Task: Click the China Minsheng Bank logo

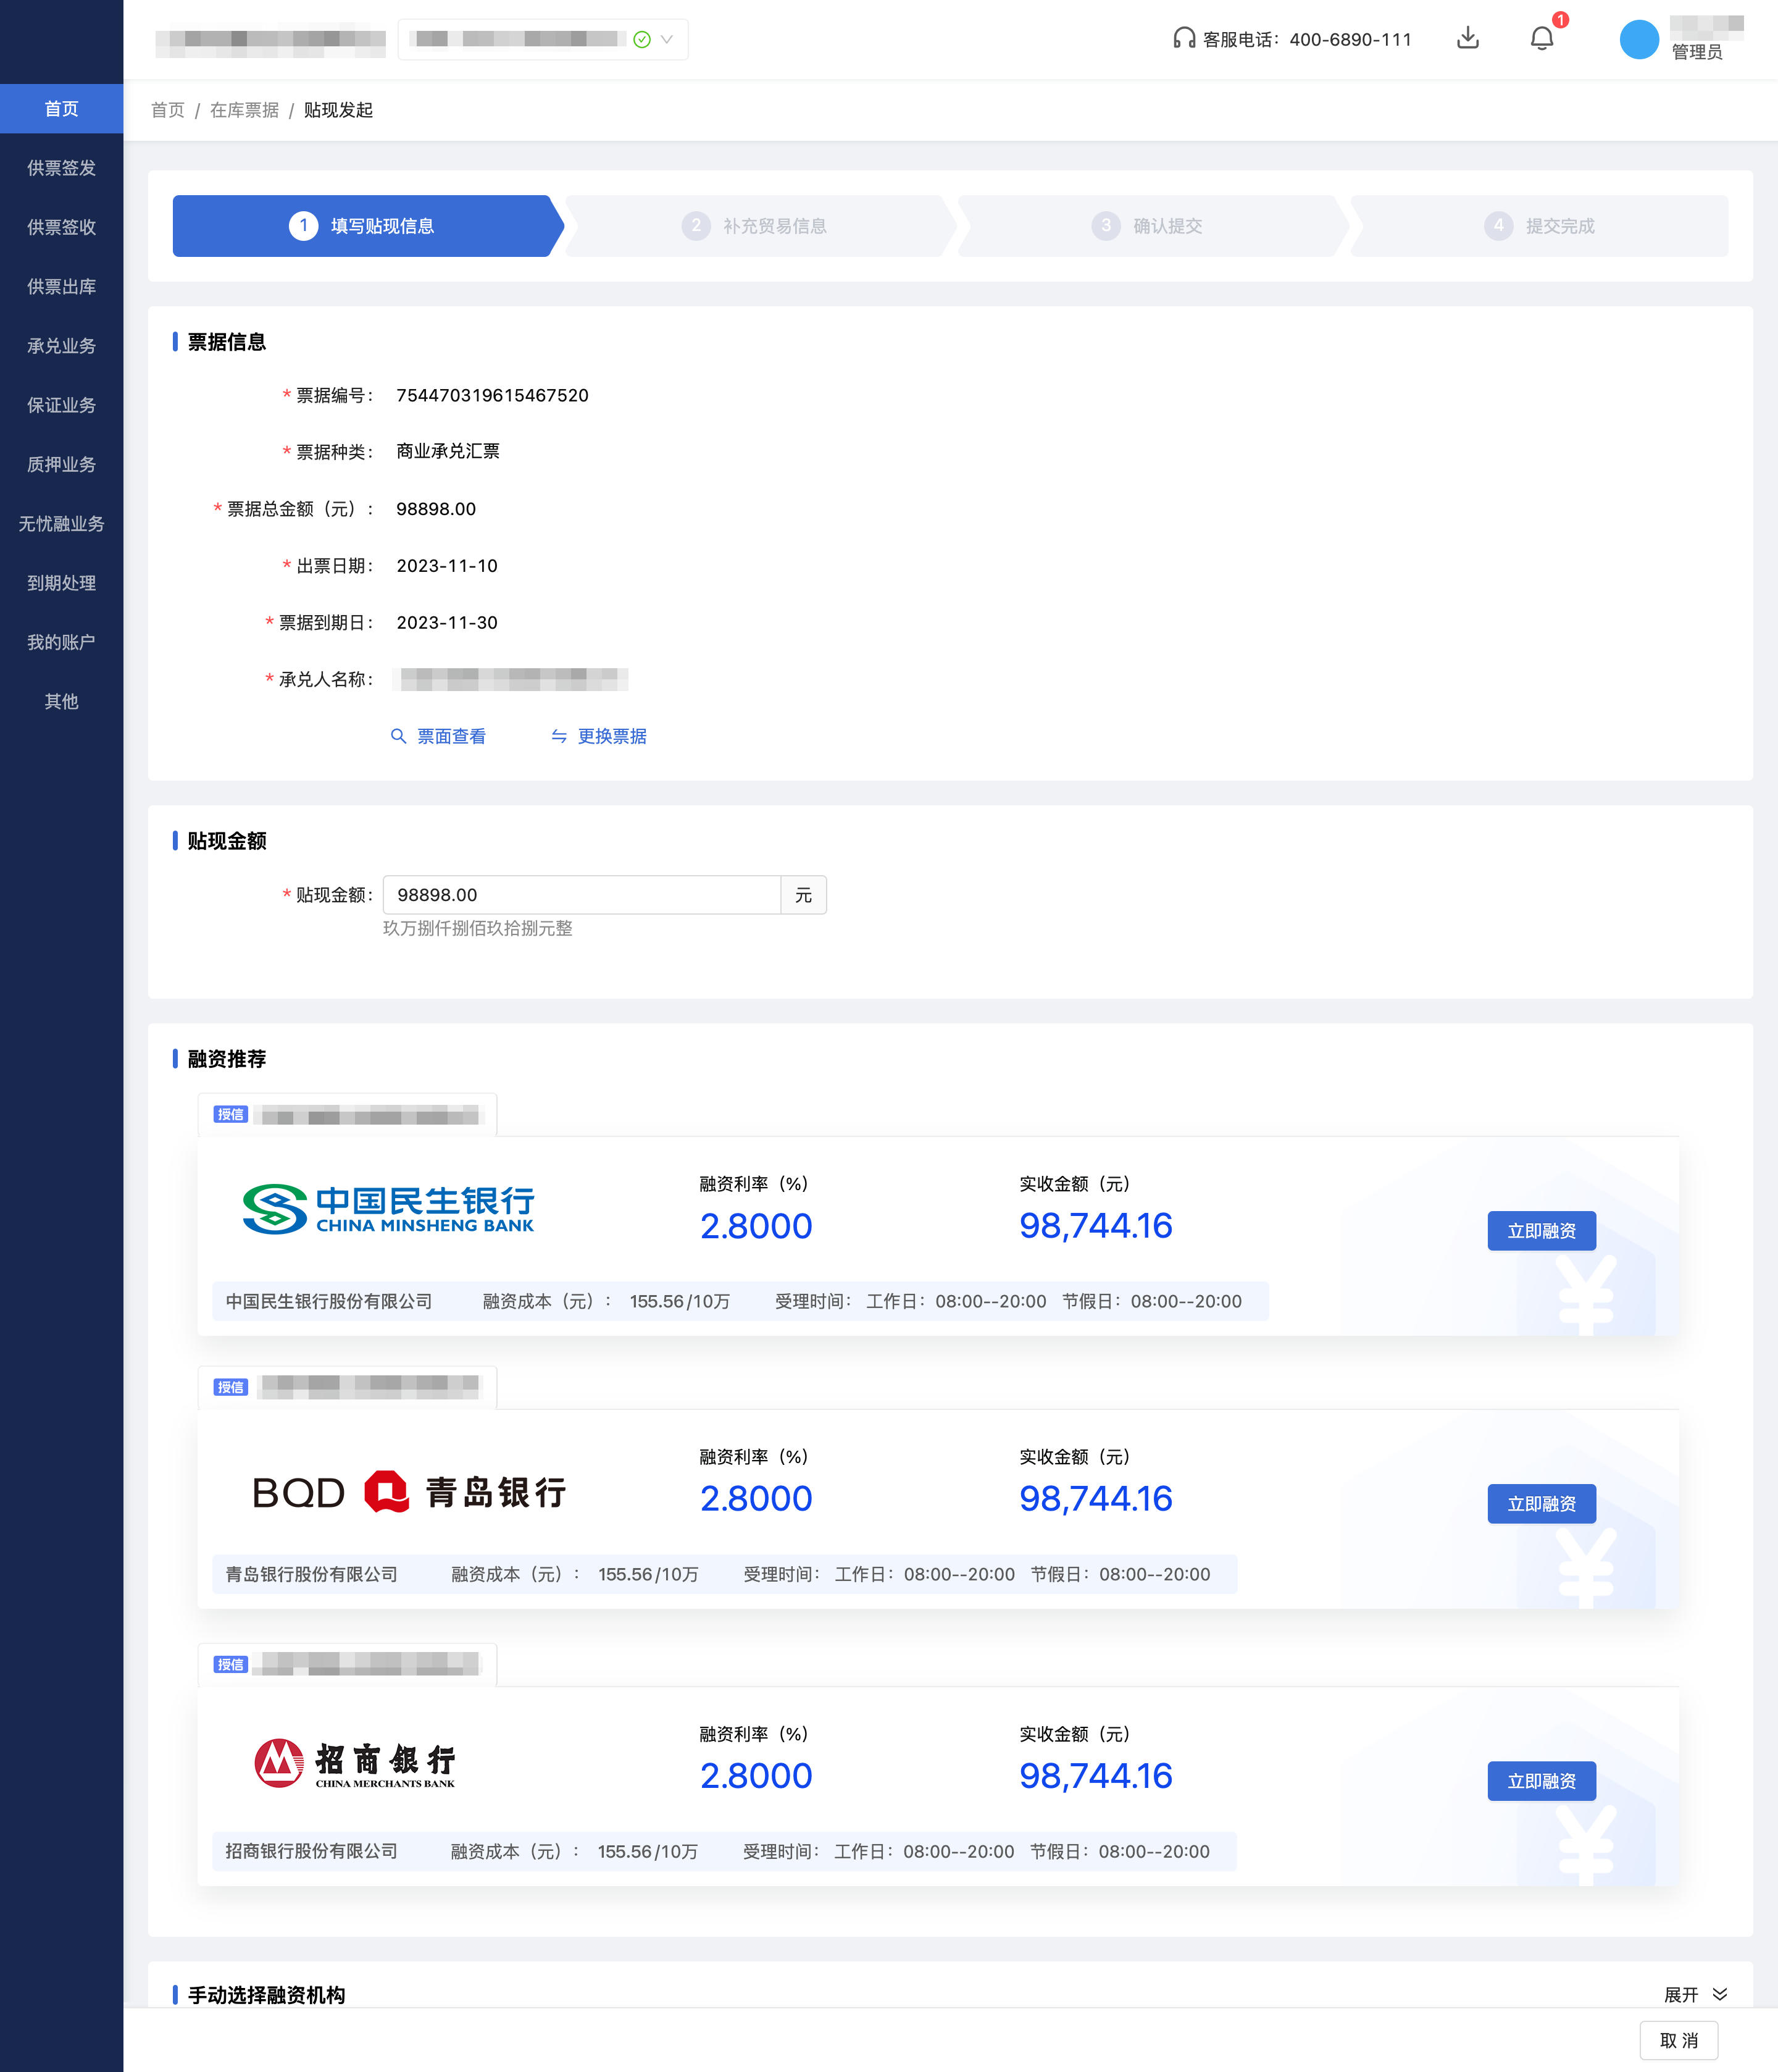Action: coord(388,1209)
